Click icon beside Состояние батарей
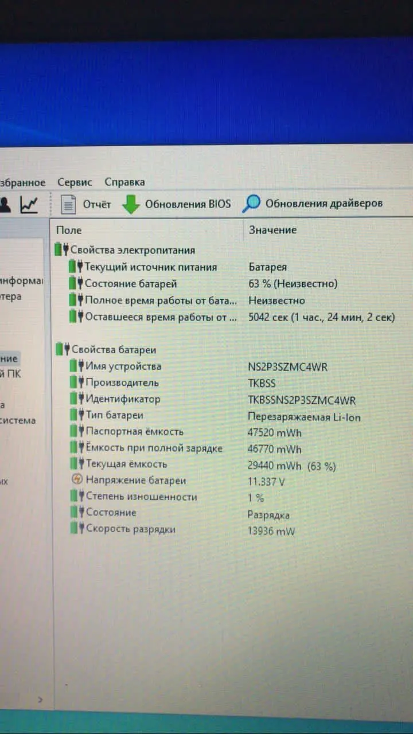 click(x=76, y=283)
